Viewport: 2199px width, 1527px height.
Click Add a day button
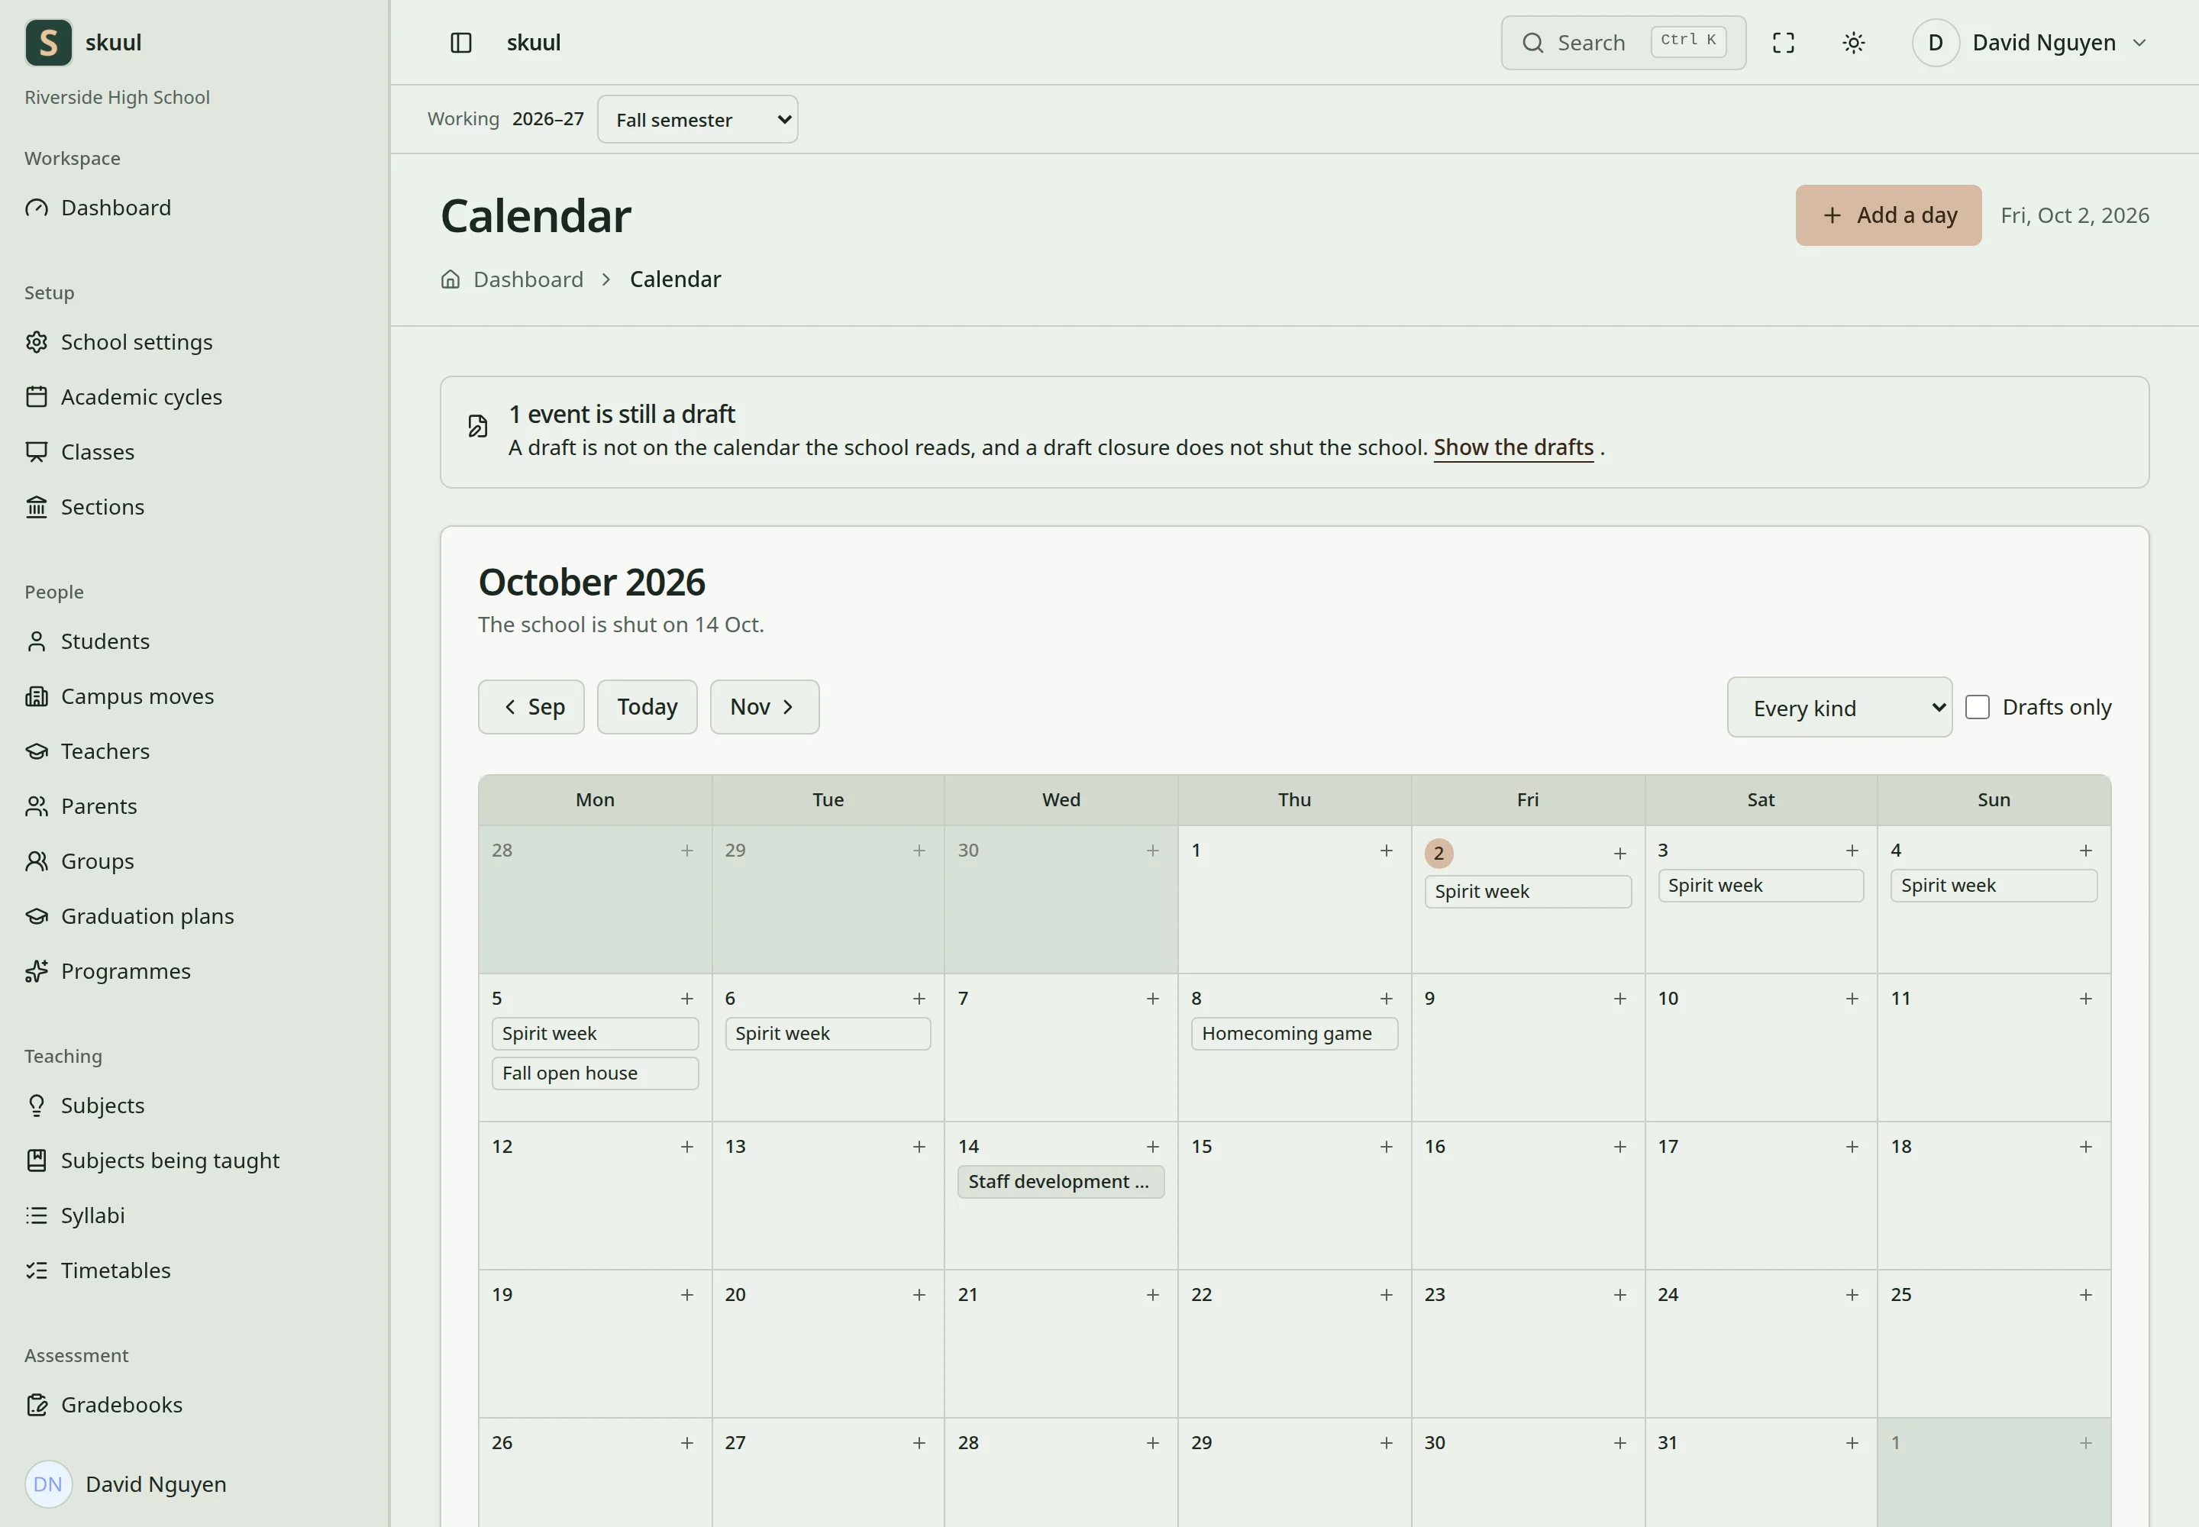(x=1888, y=215)
